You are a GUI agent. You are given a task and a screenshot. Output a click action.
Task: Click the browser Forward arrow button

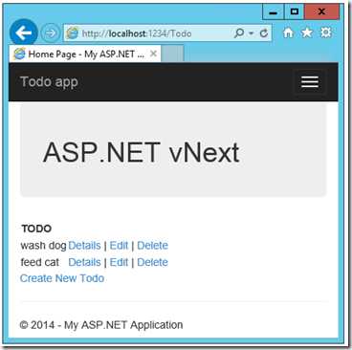pos(51,33)
